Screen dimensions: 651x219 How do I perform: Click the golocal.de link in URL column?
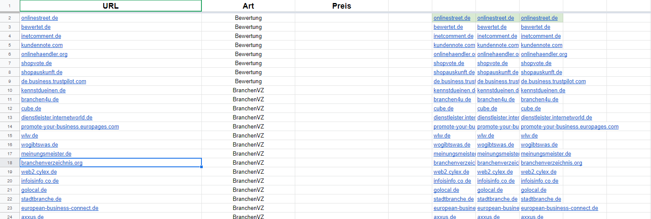tap(34, 190)
